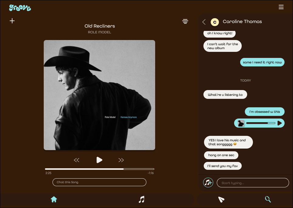Open ROLE MODEL artist name
293x208 pixels.
tap(100, 32)
